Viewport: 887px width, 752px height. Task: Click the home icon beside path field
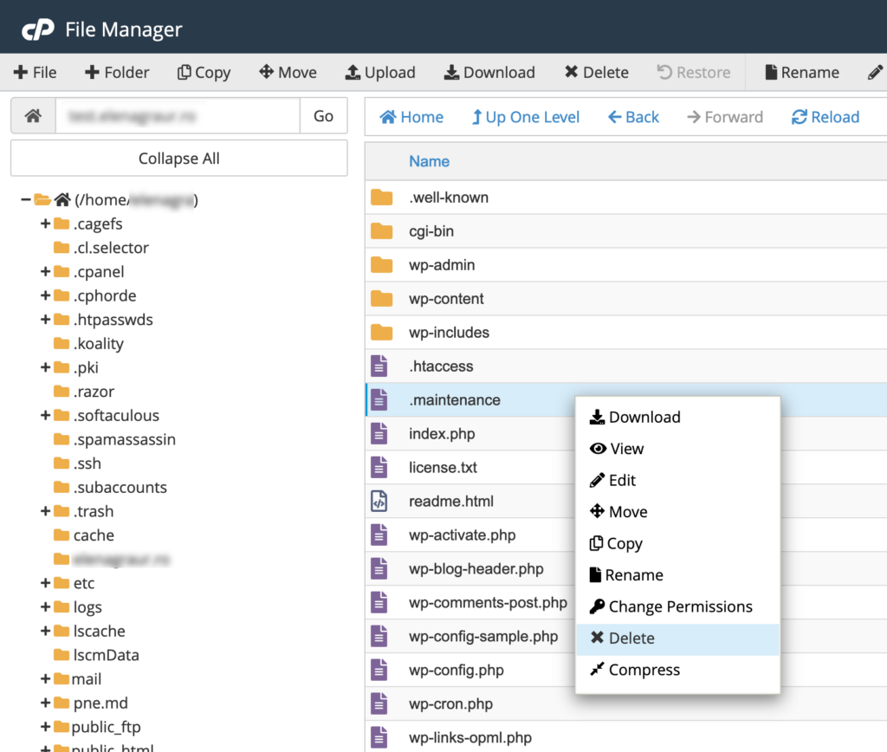34,116
